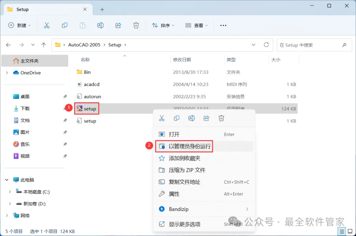The image size is (356, 236).
Task: Open Bandizip submenu arrow
Action: [247, 209]
